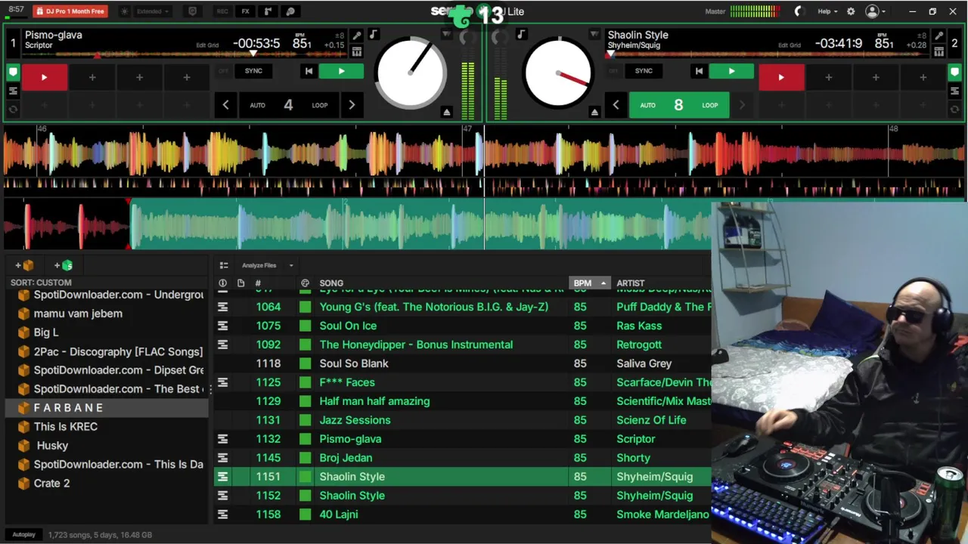Toggle deck 1 key/note icon

(x=373, y=35)
